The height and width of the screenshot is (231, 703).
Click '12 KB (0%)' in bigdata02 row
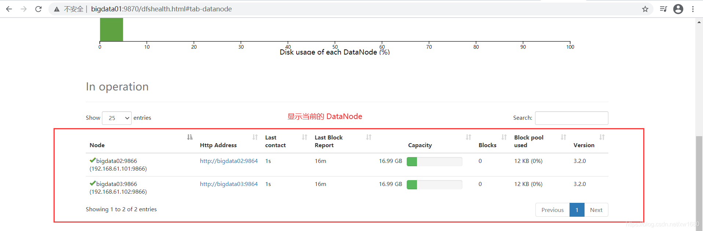[x=528, y=161]
